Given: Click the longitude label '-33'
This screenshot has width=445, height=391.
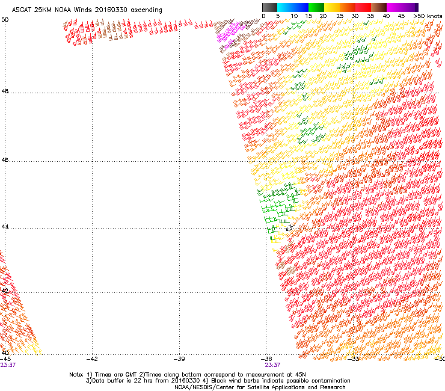Looking at the screenshot, I should (354, 359).
